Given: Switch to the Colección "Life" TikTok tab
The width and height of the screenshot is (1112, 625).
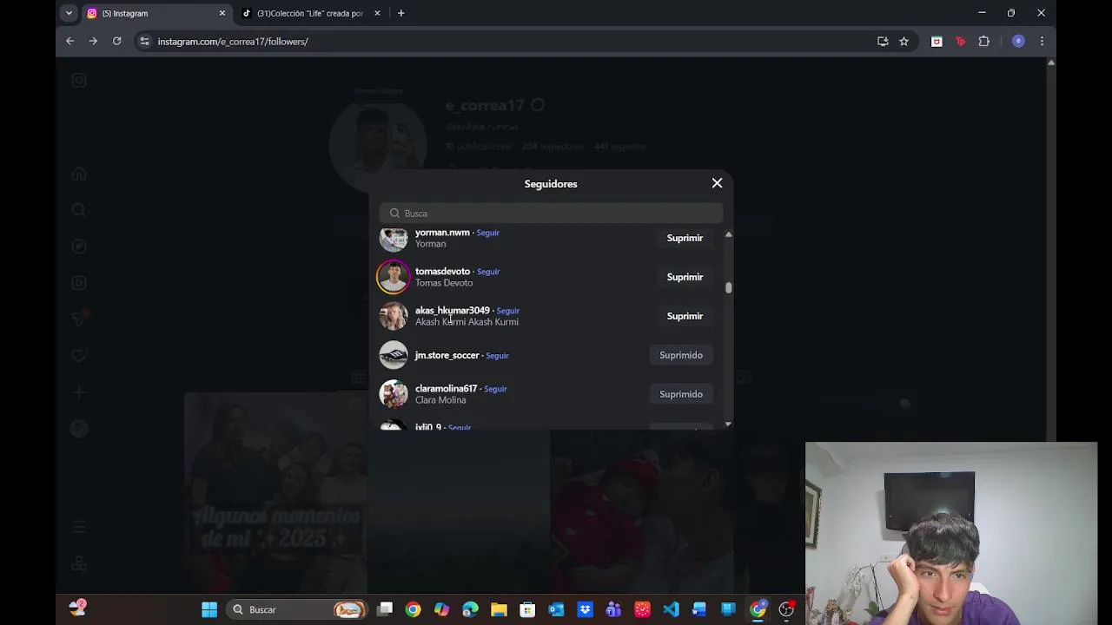Looking at the screenshot, I should 310,13.
